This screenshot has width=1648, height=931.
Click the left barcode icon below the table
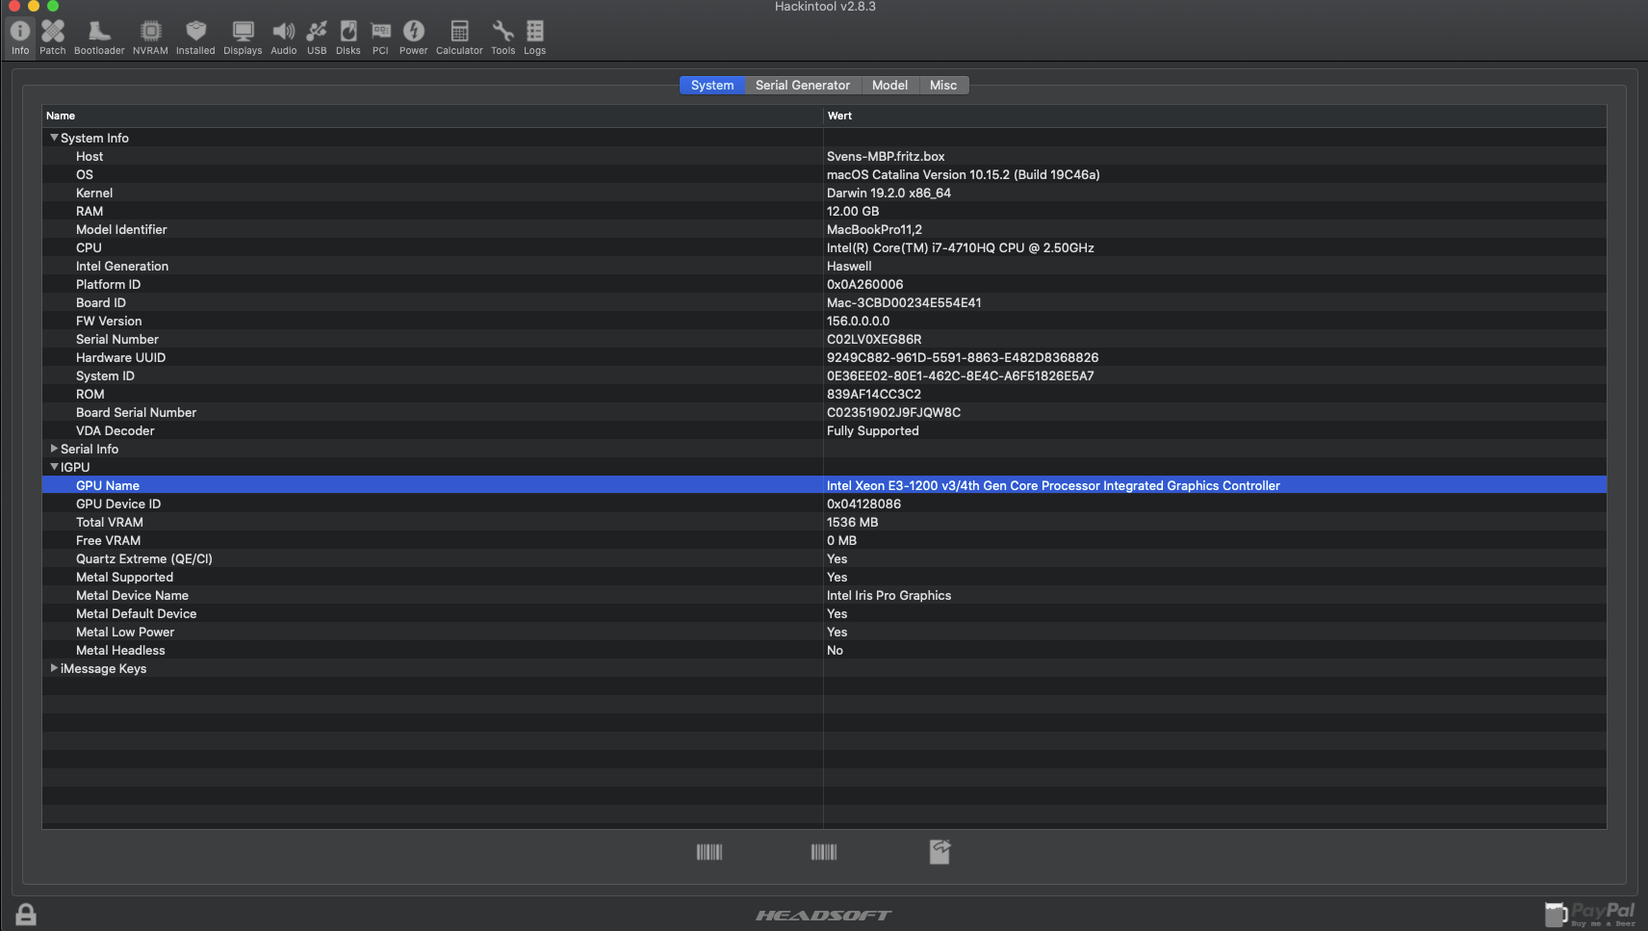pyautogui.click(x=709, y=852)
